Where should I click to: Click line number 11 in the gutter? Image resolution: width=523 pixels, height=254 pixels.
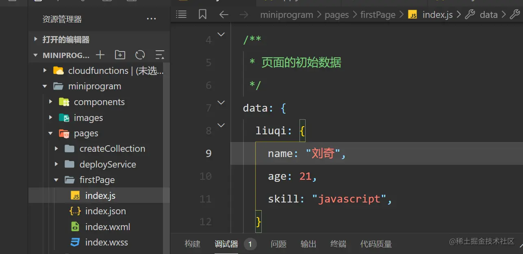click(x=206, y=199)
